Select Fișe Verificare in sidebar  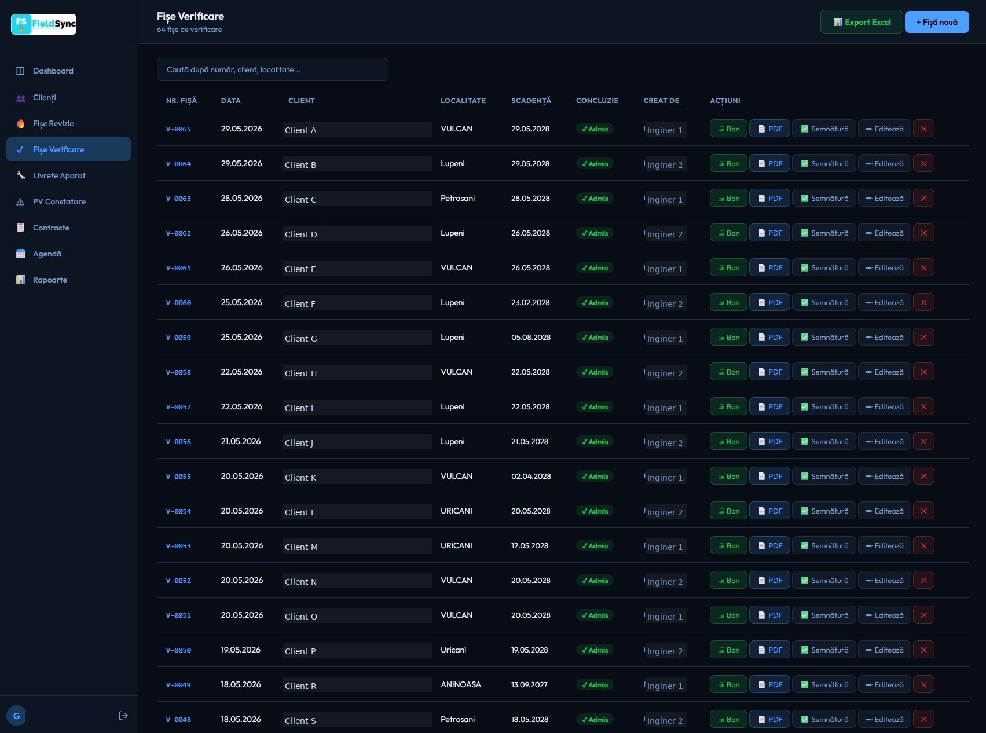click(x=68, y=149)
